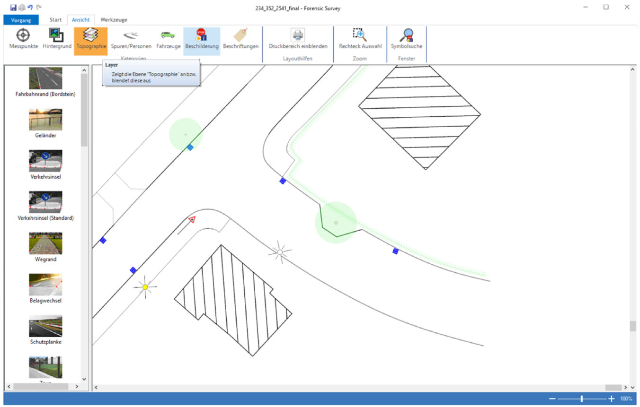Open the Vorgang menu
The height and width of the screenshot is (407, 640).
click(x=21, y=20)
